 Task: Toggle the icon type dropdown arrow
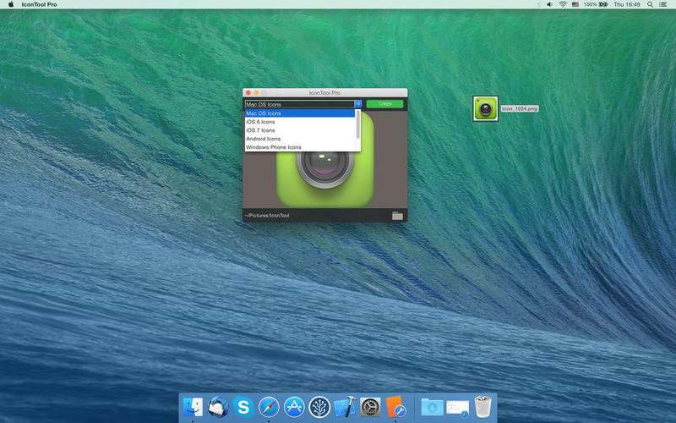(358, 104)
